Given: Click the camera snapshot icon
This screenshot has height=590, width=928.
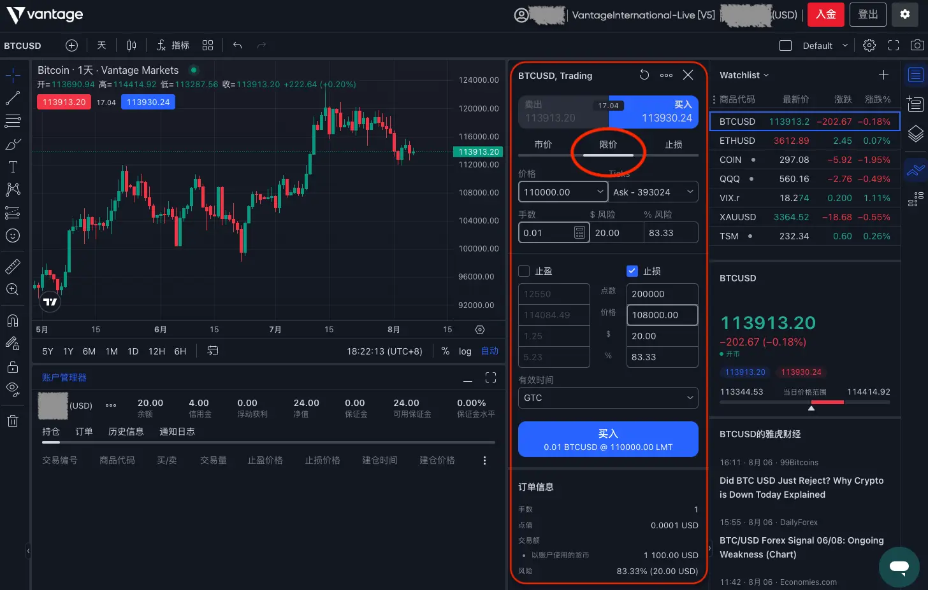Looking at the screenshot, I should (x=917, y=45).
